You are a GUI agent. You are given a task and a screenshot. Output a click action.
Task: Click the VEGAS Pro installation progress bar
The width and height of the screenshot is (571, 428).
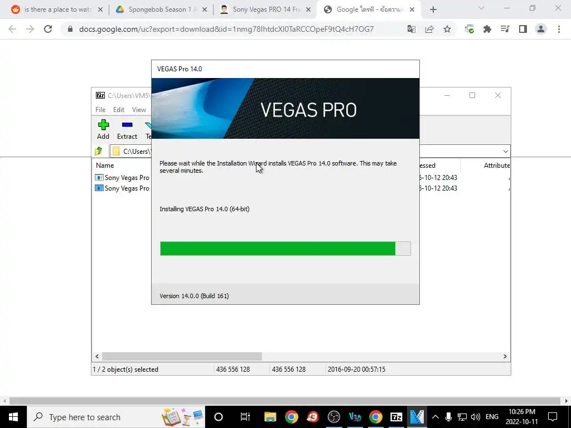click(285, 249)
